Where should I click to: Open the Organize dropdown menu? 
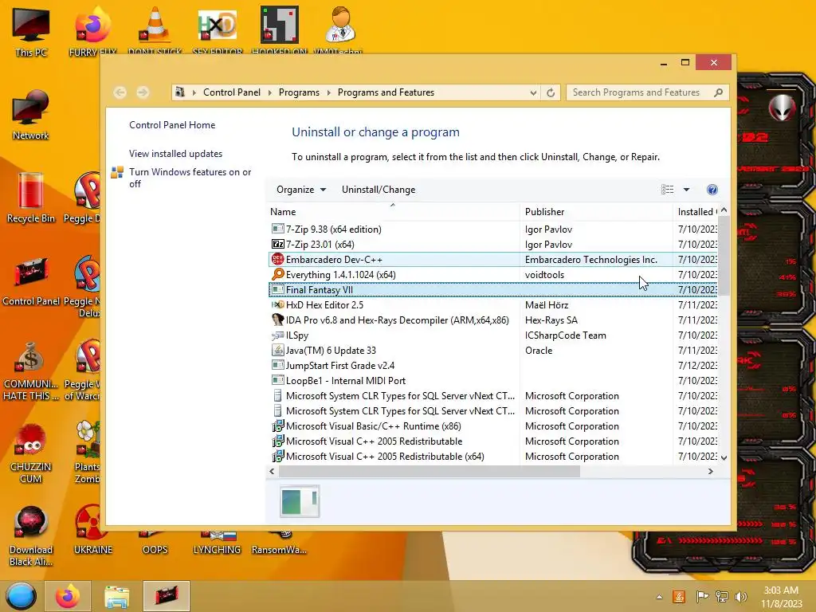(x=301, y=190)
